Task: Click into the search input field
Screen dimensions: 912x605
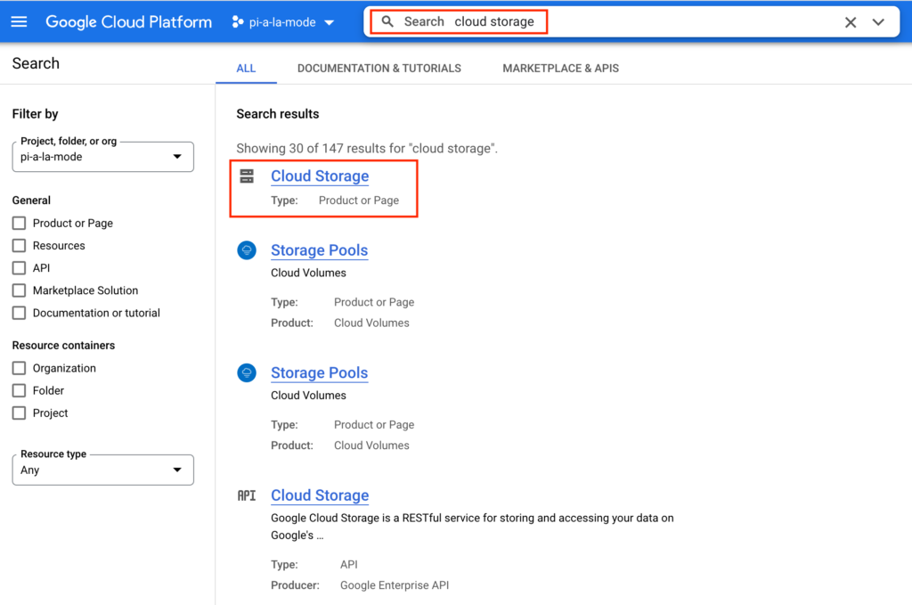Action: tap(631, 22)
